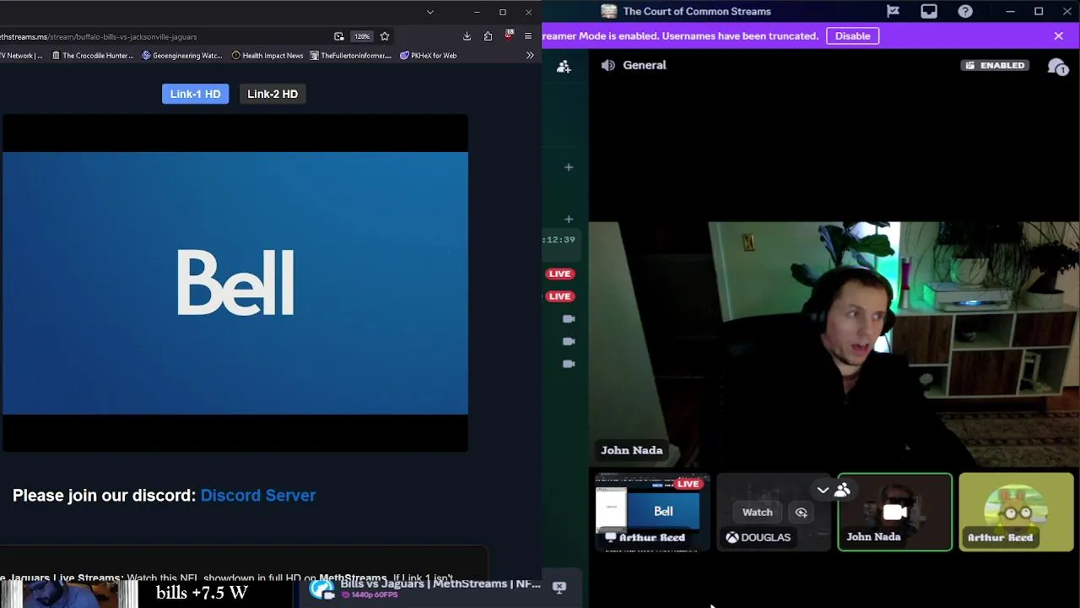Reset the 120% zoom level indicator
This screenshot has width=1080, height=608.
pyautogui.click(x=362, y=36)
